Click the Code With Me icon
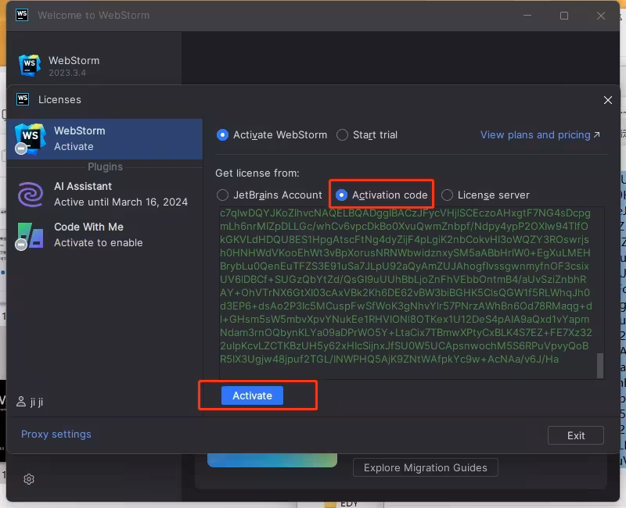626x508 pixels. [x=30, y=236]
